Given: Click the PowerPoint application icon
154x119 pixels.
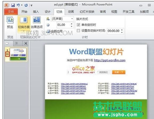Looking at the screenshot, I should pyautogui.click(x=6, y=5).
